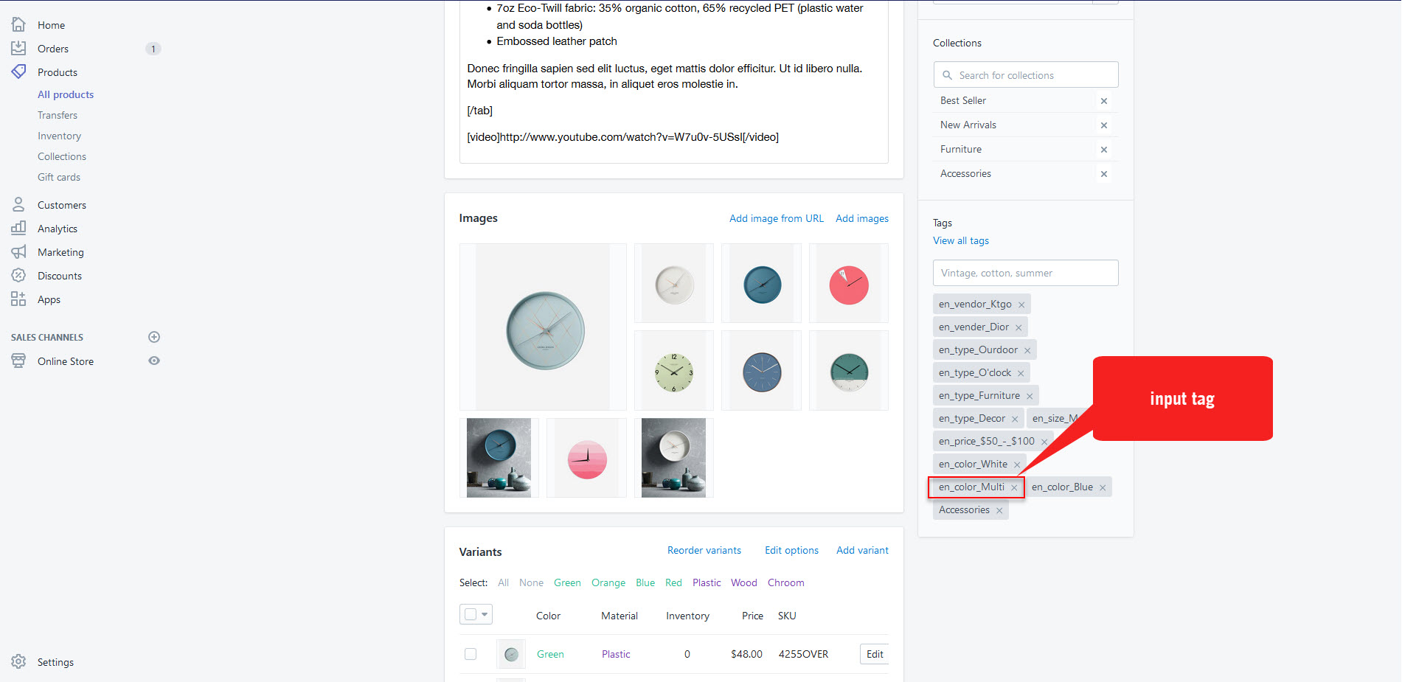Click the Marketing megaphone icon
The width and height of the screenshot is (1402, 682).
(18, 251)
